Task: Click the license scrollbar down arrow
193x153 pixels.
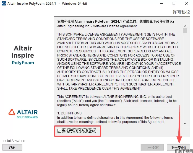Action: pyautogui.click(x=185, y=124)
